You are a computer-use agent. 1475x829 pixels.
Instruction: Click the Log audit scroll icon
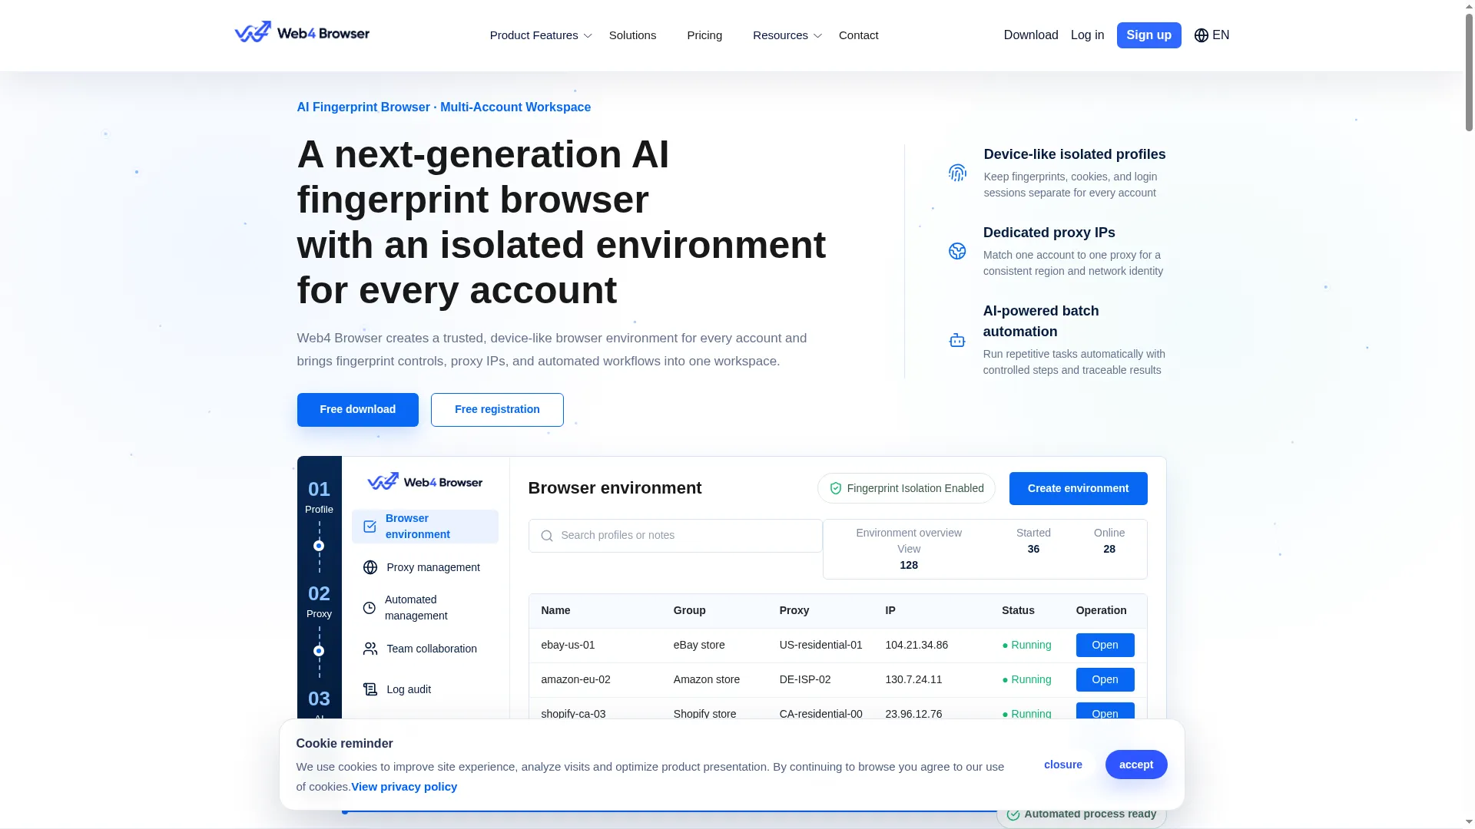pos(370,689)
